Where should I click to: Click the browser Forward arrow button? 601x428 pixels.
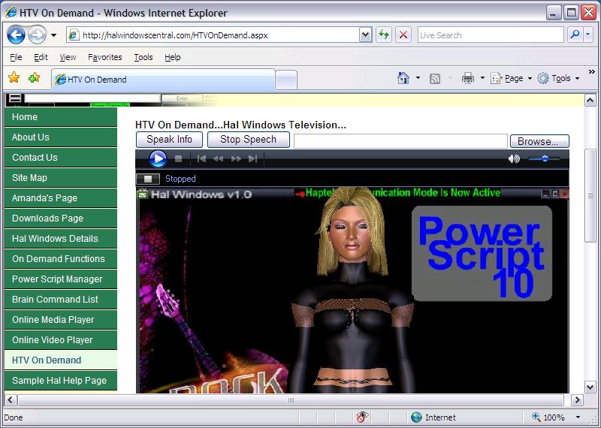[x=37, y=35]
